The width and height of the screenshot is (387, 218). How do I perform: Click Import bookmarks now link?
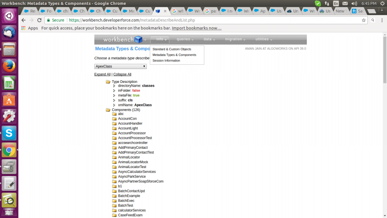[197, 28]
